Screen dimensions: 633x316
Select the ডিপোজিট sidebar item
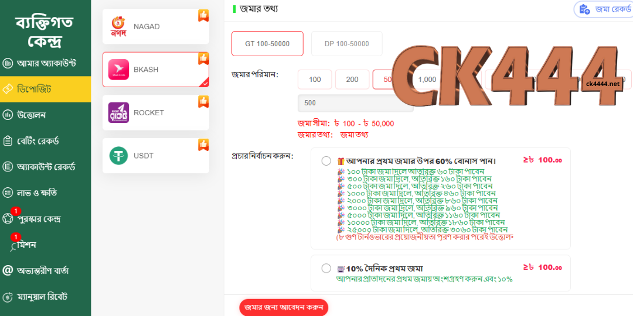click(45, 89)
